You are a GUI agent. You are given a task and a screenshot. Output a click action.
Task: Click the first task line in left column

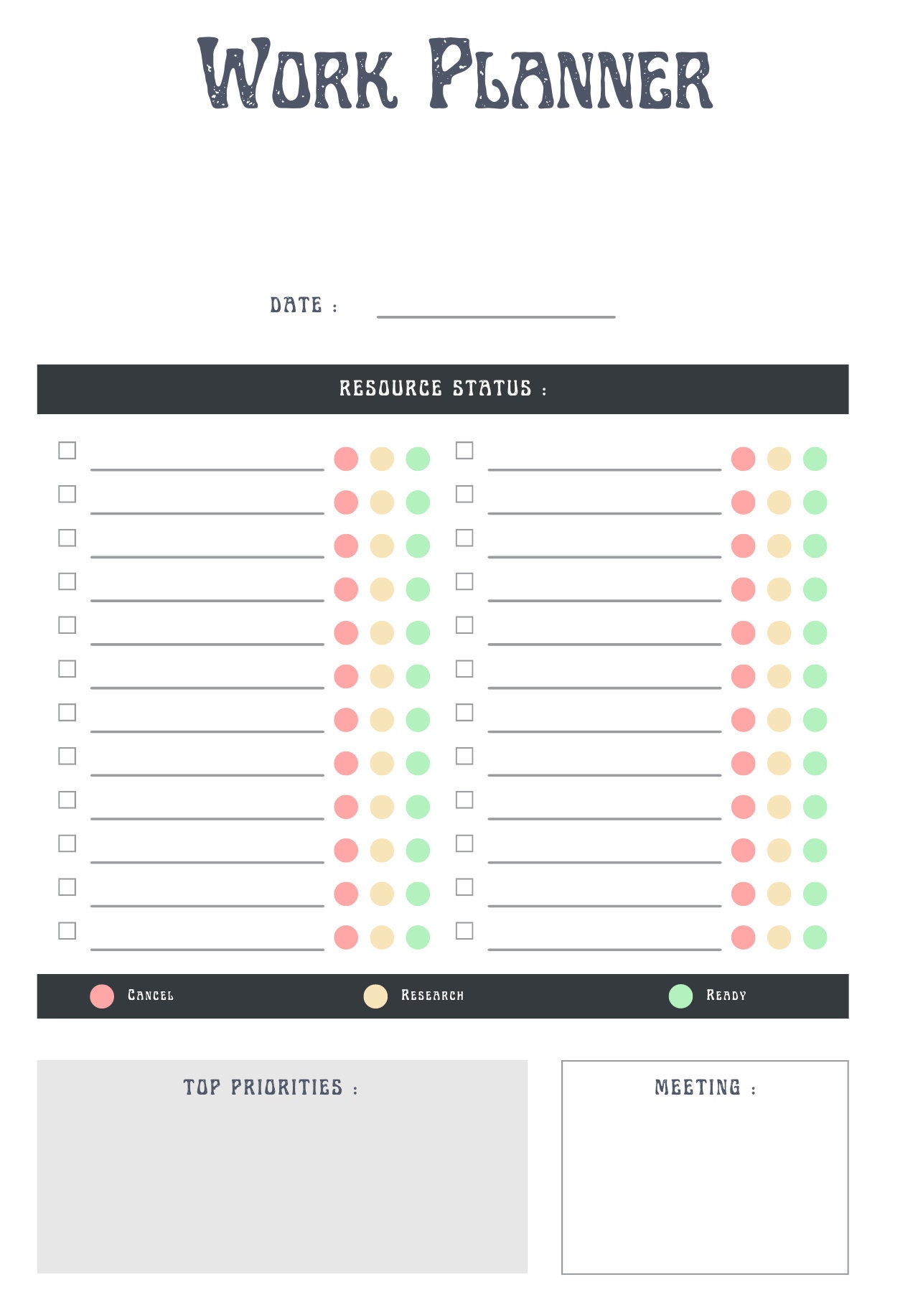(207, 469)
